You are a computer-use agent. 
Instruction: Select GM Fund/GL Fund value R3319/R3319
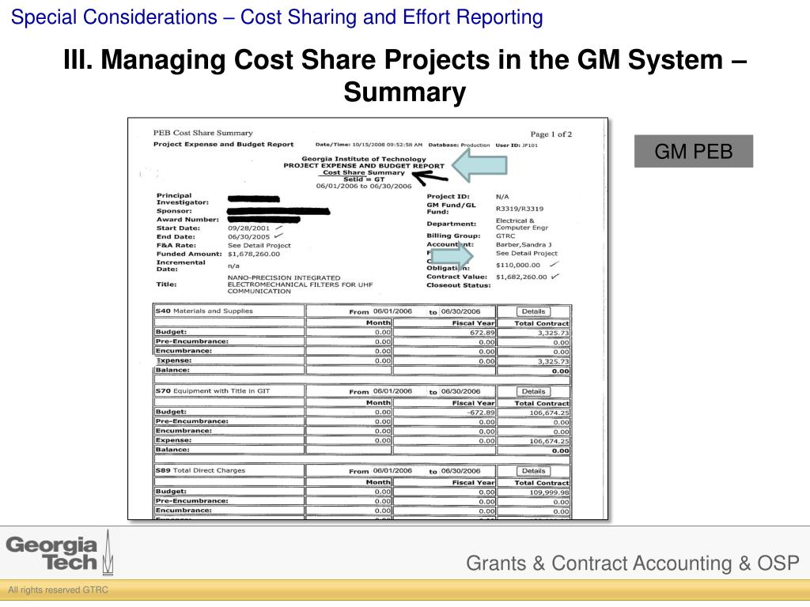520,209
